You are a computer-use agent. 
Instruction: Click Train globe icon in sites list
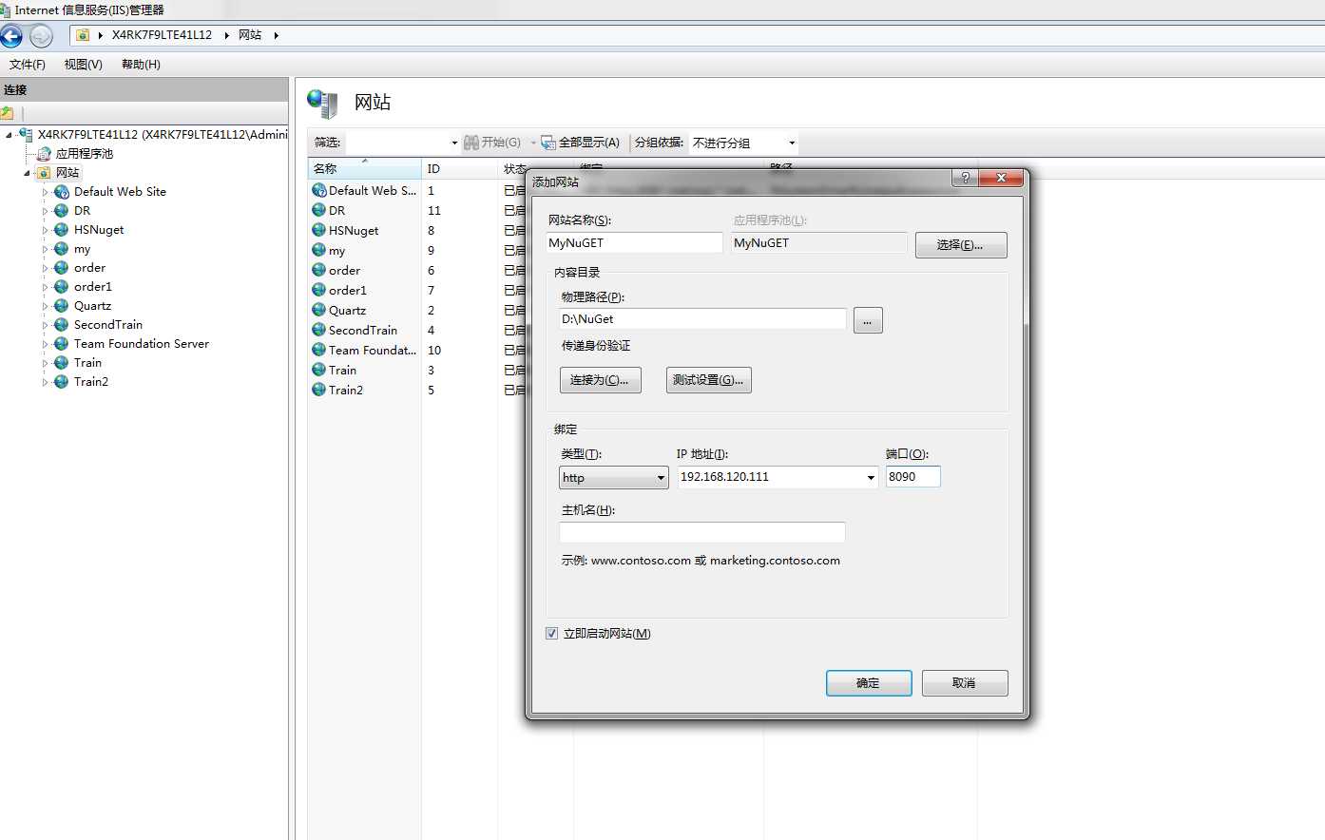pos(319,370)
